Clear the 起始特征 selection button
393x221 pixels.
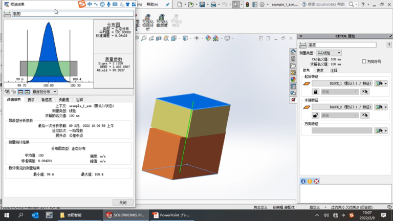point(365,92)
